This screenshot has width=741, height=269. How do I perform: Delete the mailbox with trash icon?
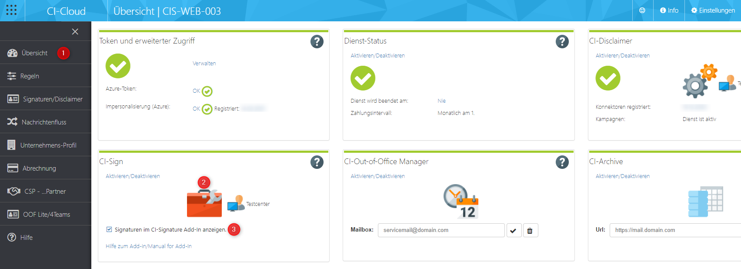530,230
